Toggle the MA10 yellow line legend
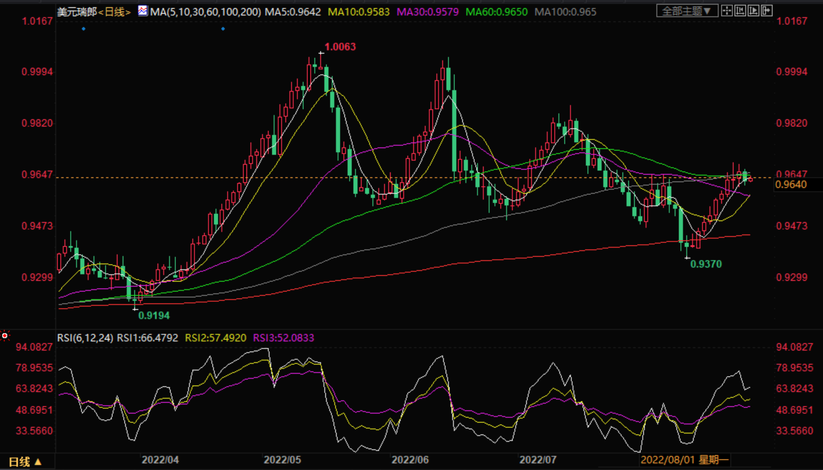This screenshot has height=470, width=823. click(359, 12)
